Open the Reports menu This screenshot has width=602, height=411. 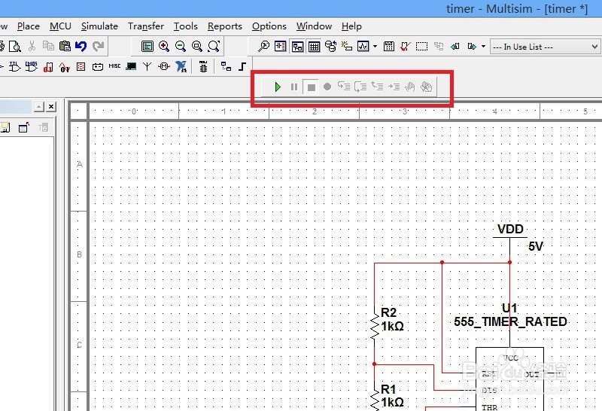224,26
